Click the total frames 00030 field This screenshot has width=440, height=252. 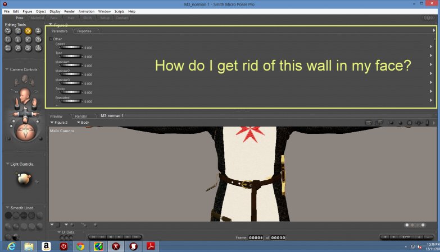278,238
